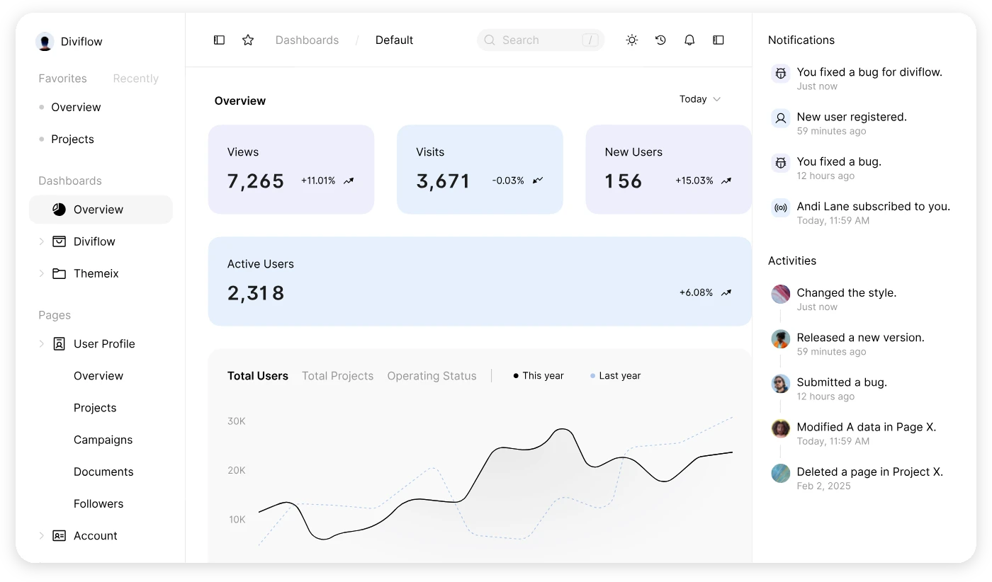
Task: Open Campaigns under User Profile
Action: tap(103, 440)
